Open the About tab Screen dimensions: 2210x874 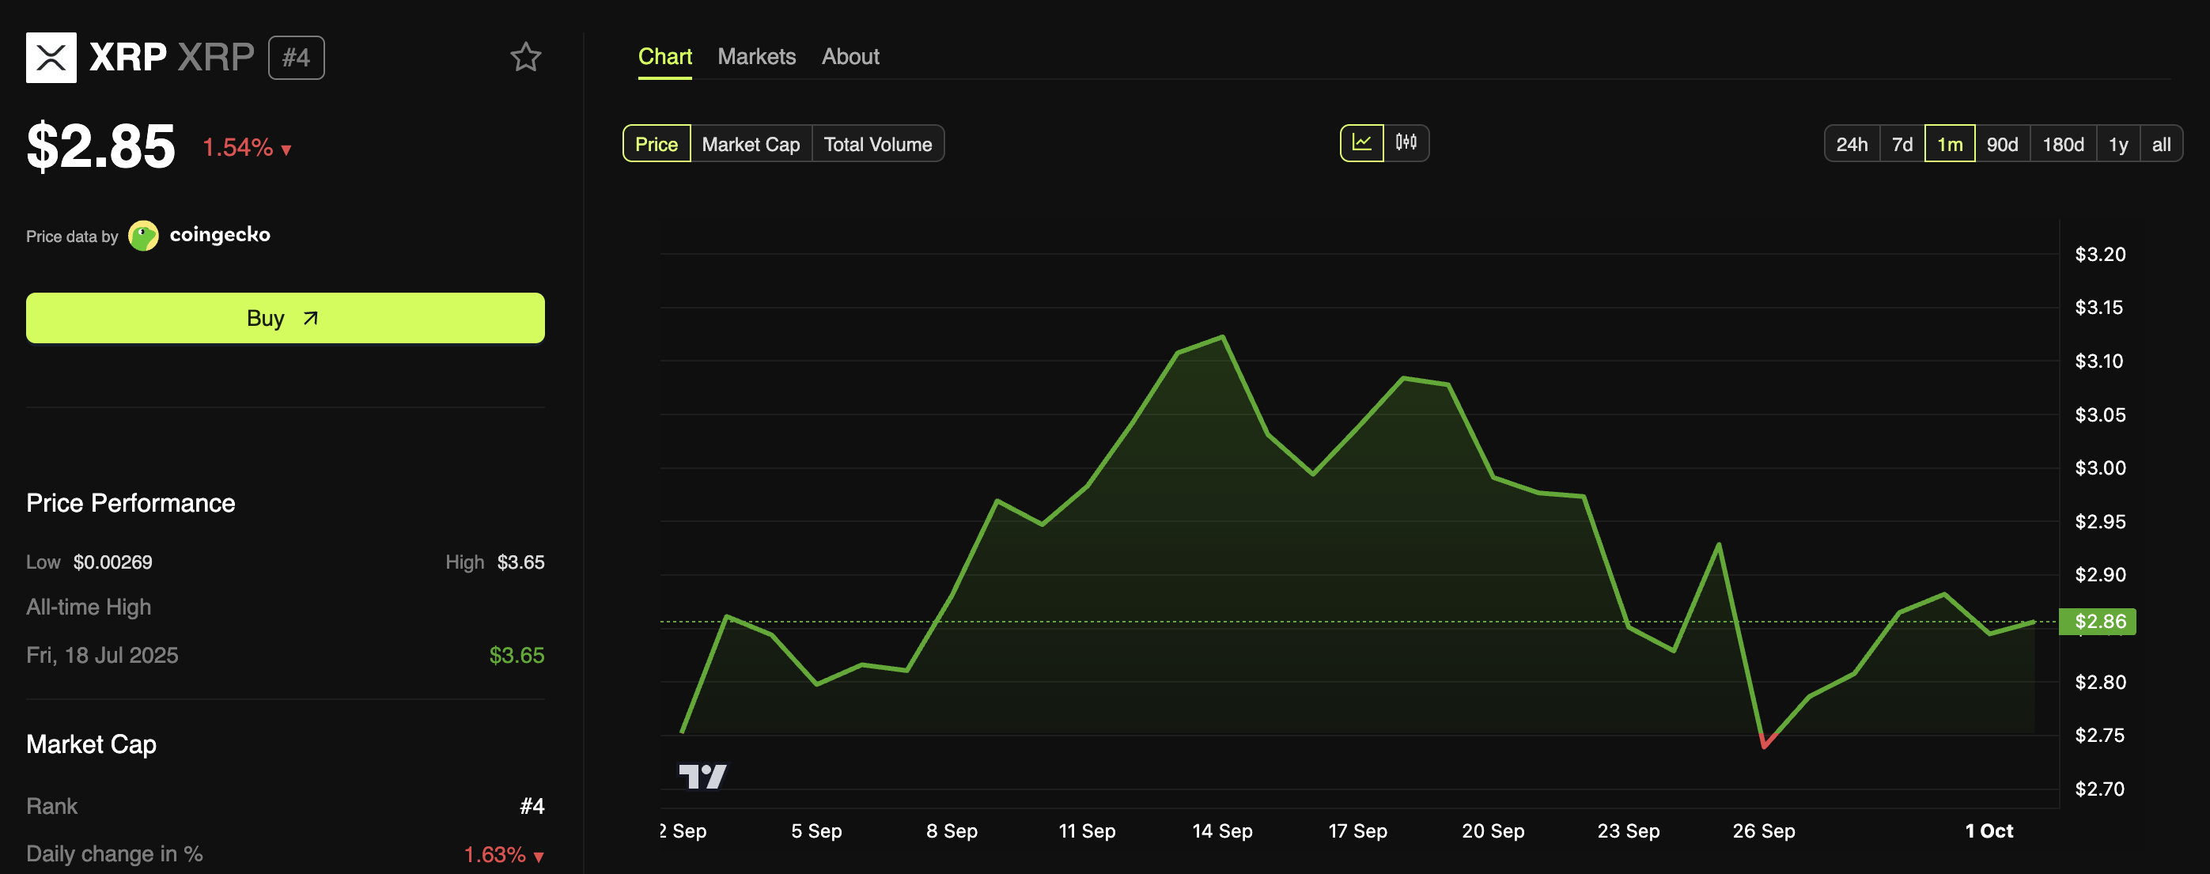click(850, 57)
